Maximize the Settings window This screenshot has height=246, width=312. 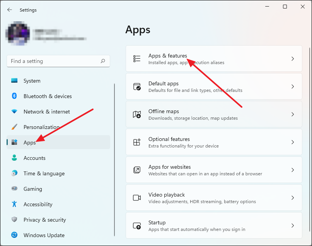[x=285, y=7]
